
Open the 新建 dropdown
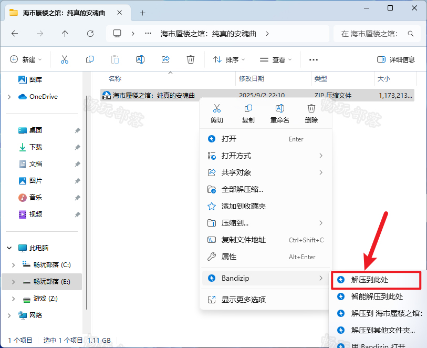[26, 59]
